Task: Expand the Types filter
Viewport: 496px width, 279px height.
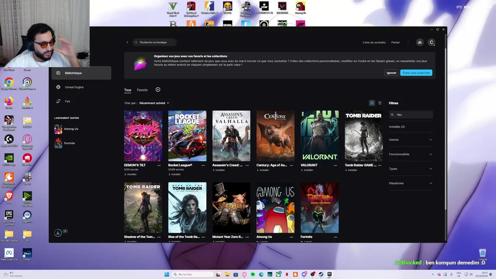Action: [x=411, y=169]
